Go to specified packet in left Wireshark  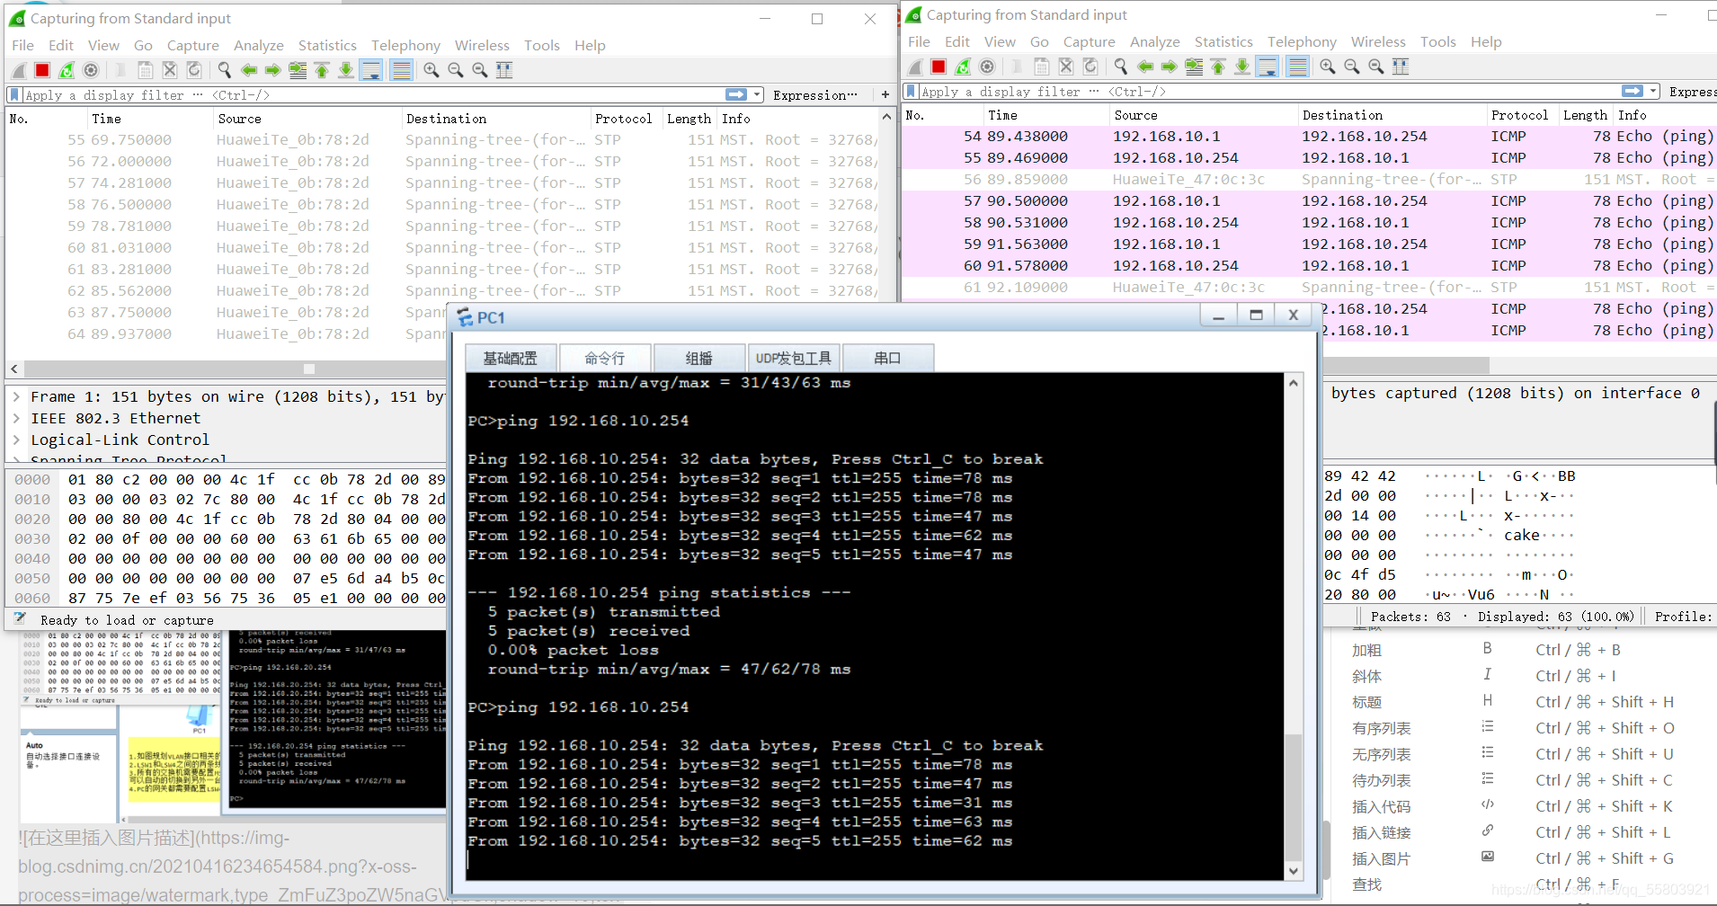click(x=298, y=70)
